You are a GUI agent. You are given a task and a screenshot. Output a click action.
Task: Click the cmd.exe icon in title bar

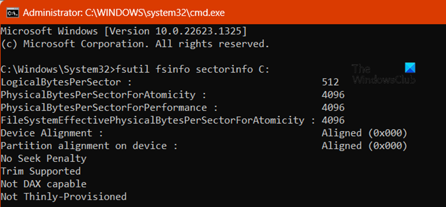11,13
